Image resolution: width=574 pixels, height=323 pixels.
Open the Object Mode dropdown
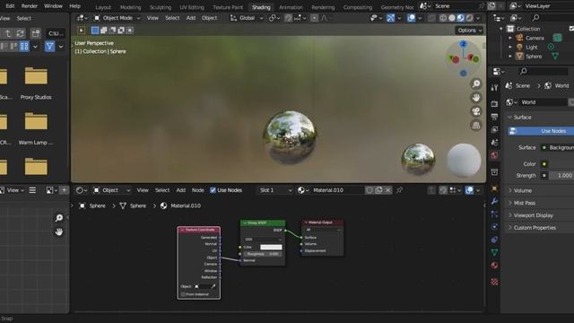[117, 18]
